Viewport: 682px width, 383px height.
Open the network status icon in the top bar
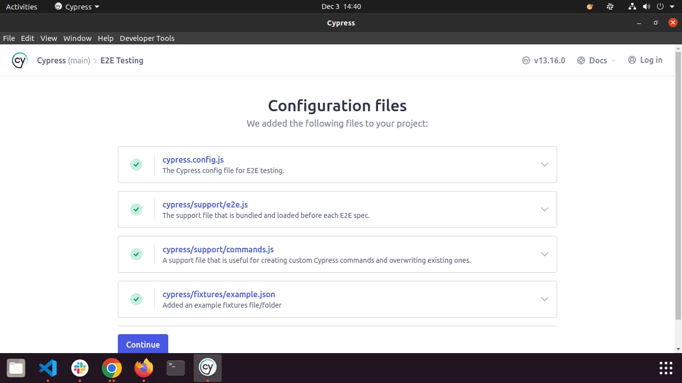coord(633,6)
